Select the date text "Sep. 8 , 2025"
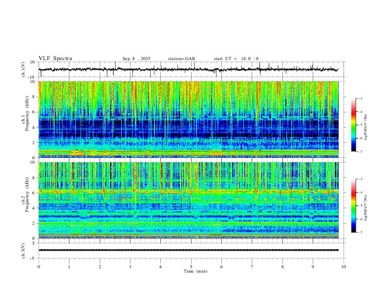 [136, 59]
